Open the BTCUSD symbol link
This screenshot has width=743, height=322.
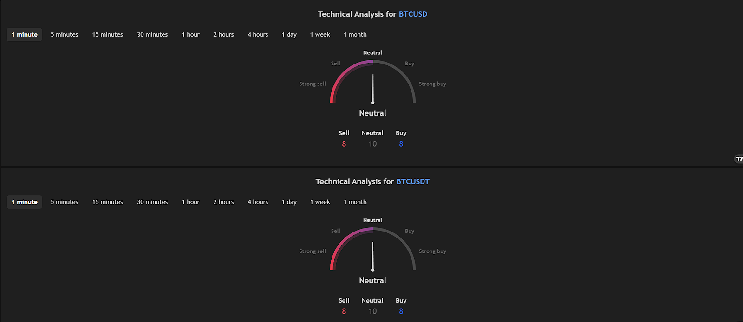[413, 14]
